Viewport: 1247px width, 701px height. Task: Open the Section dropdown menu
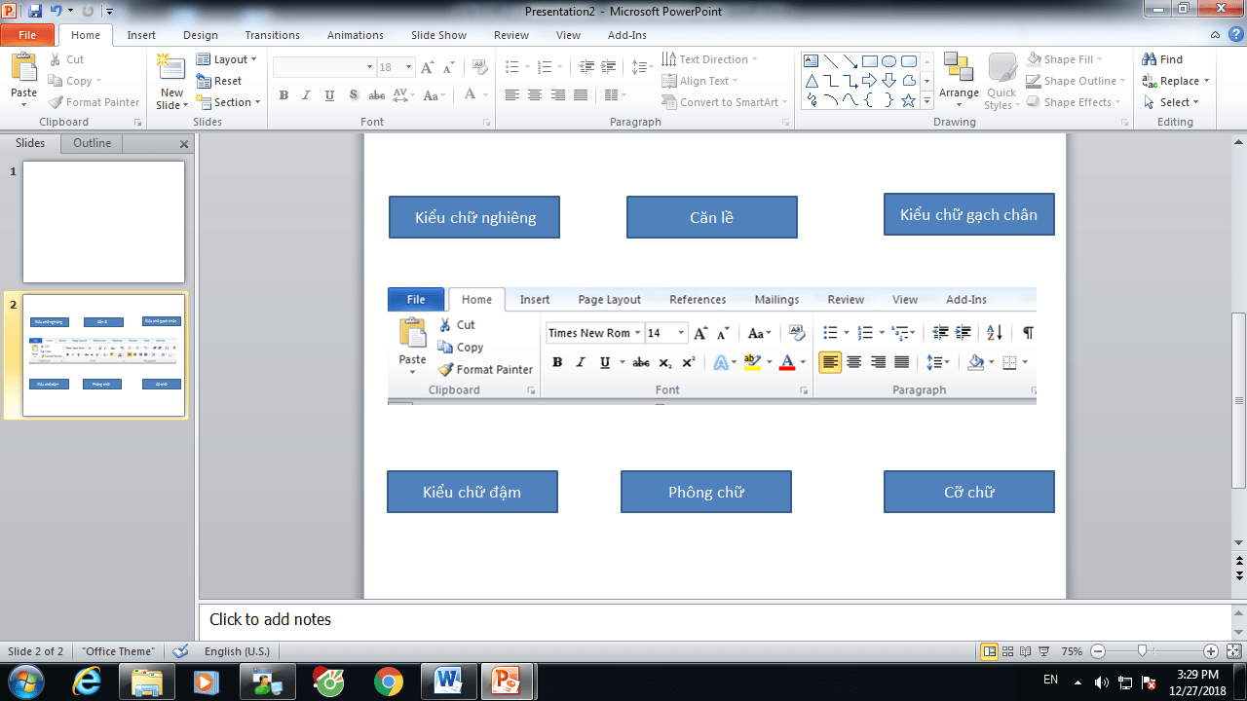pyautogui.click(x=232, y=102)
